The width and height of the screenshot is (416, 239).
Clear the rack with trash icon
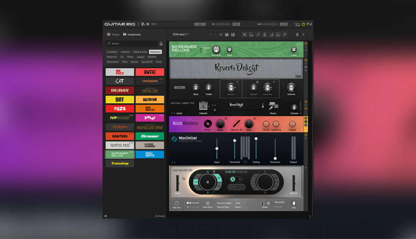coord(297,34)
